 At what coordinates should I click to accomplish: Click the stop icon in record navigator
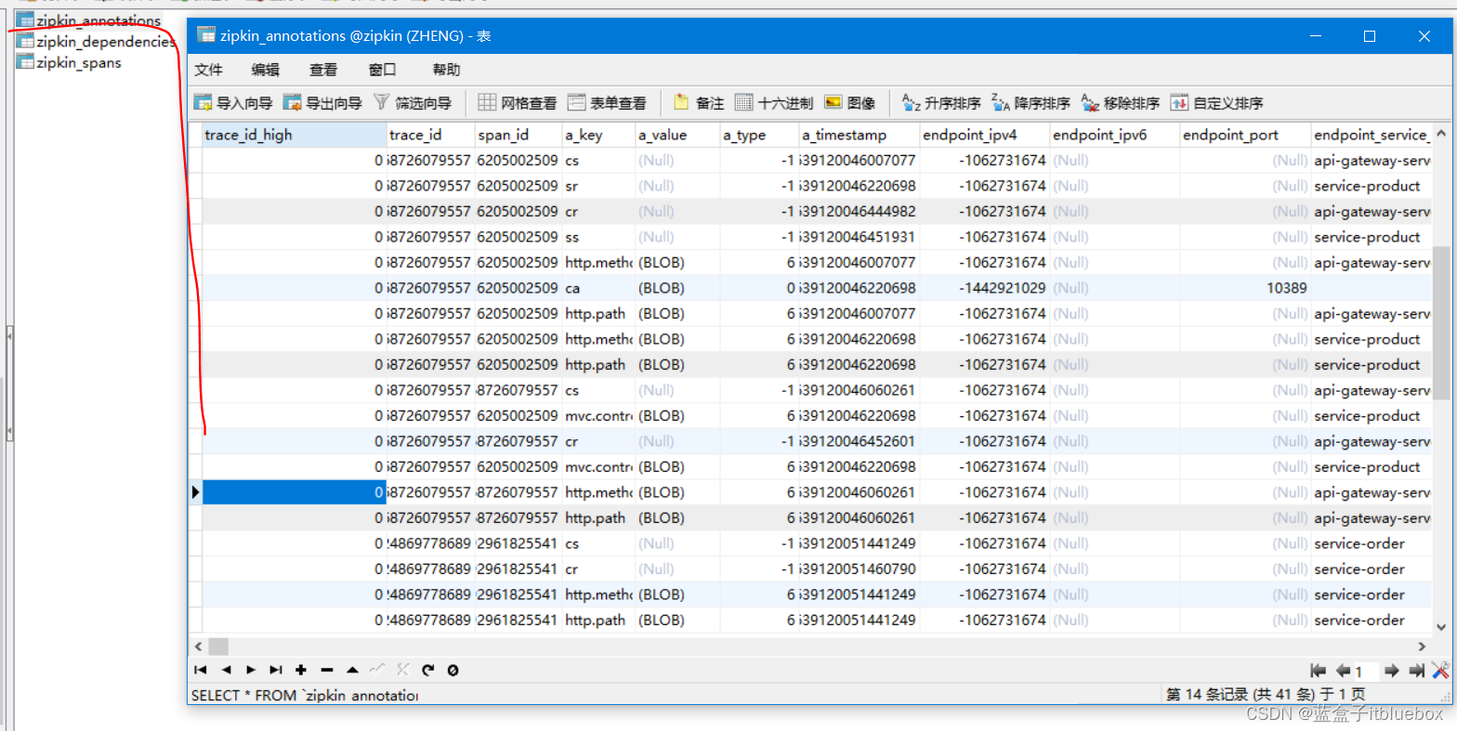[453, 670]
